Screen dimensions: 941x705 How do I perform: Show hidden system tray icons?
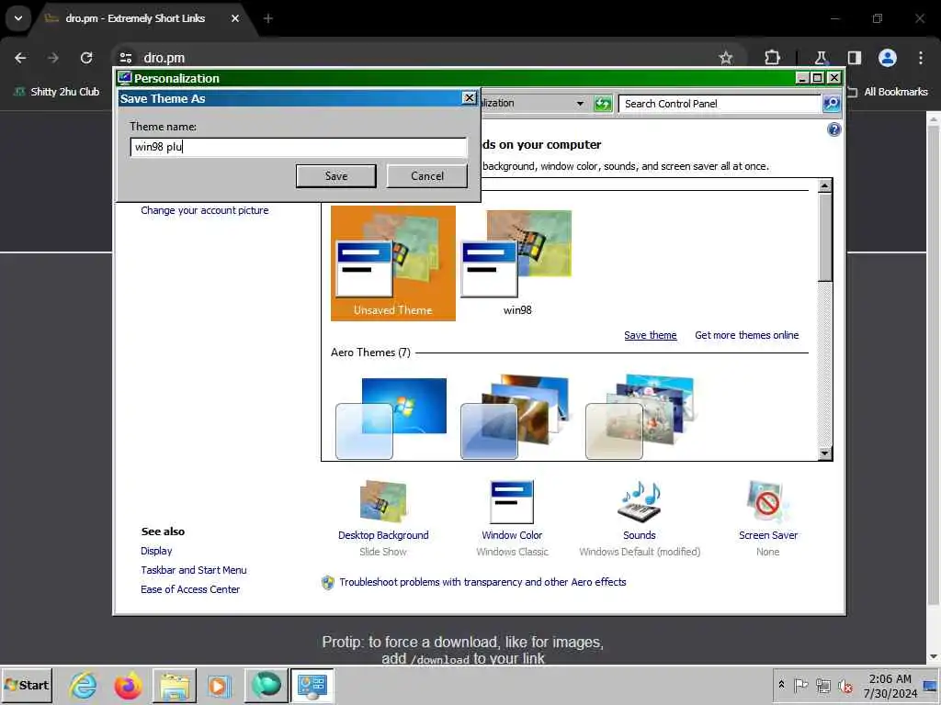[781, 685]
